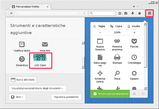Select the Codifica testo icon
159x109 pixels.
(x=22, y=44)
